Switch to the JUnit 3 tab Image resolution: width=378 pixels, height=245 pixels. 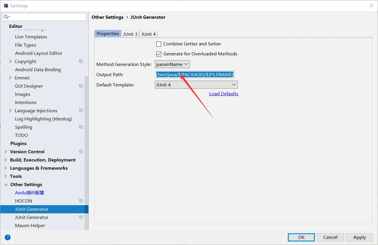pyautogui.click(x=130, y=34)
